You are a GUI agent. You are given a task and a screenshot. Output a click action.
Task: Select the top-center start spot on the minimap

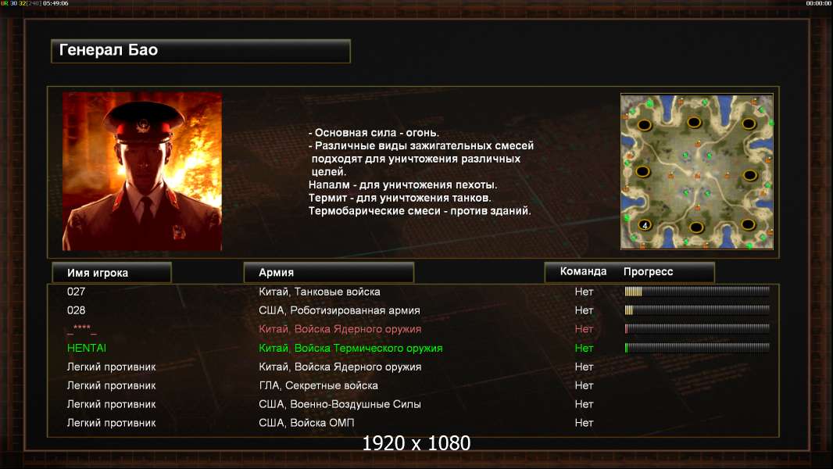point(695,123)
